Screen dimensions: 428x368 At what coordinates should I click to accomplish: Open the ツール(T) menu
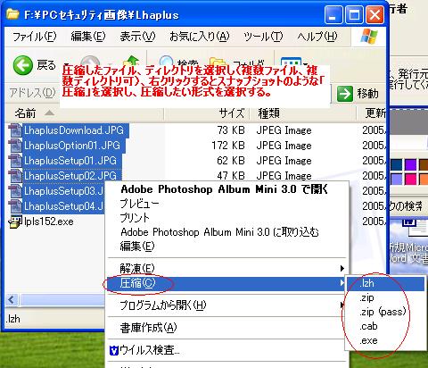[263, 37]
